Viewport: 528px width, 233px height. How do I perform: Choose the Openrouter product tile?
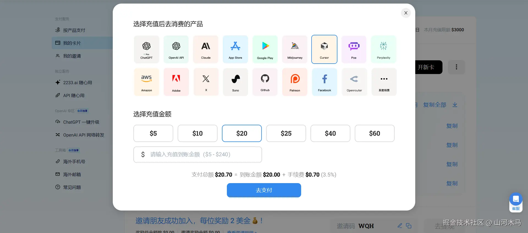pos(354,82)
